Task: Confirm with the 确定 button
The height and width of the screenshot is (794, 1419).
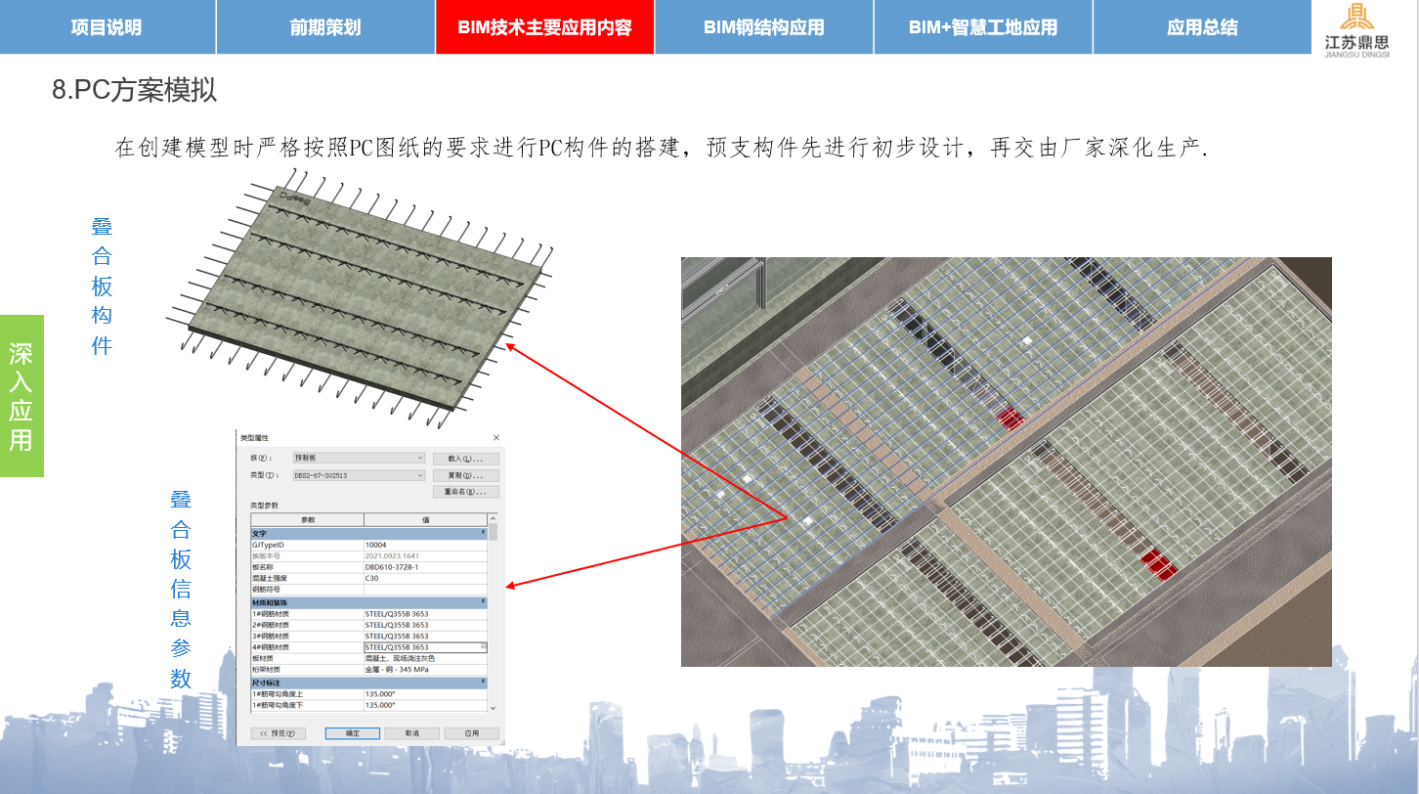Action: [x=353, y=733]
